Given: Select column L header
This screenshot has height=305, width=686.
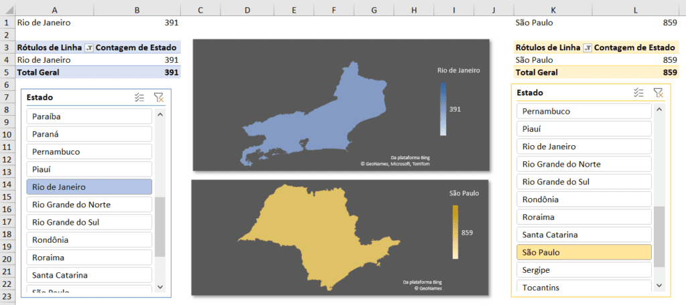Looking at the screenshot, I should pos(636,11).
